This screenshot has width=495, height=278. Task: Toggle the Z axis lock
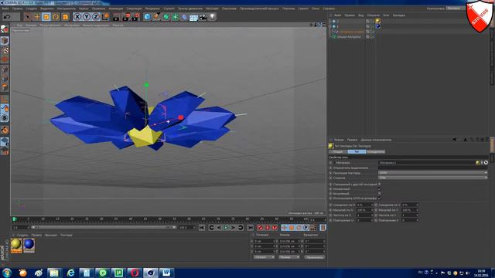click(x=96, y=17)
